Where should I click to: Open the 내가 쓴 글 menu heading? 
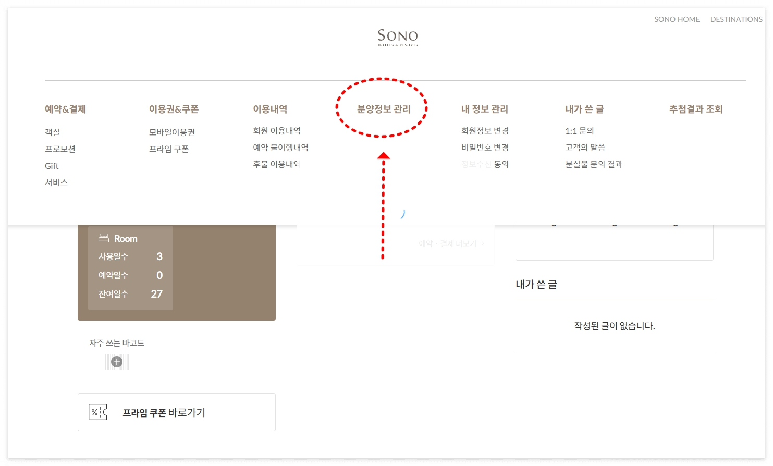[585, 109]
